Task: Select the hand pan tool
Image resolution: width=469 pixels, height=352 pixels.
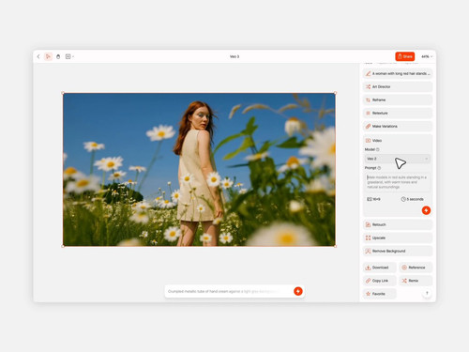Action: 58,56
